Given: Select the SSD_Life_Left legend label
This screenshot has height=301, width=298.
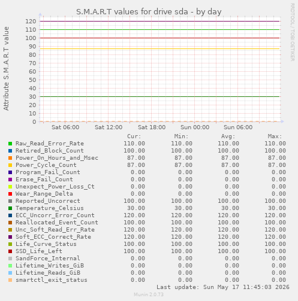Looking at the screenshot, I should [x=39, y=251].
